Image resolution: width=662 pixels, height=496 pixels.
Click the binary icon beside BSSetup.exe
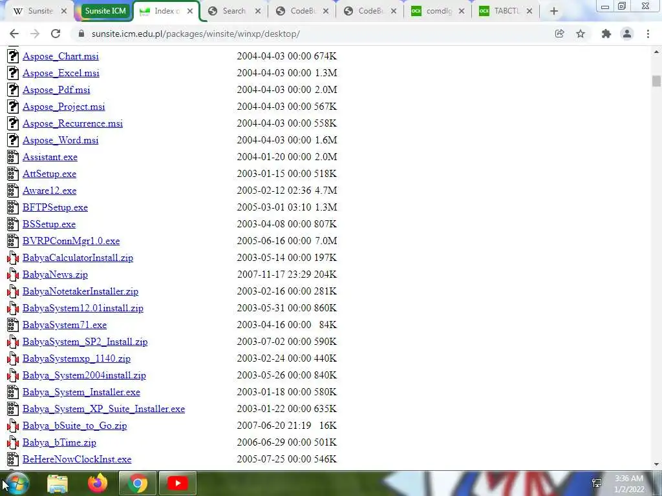click(13, 224)
